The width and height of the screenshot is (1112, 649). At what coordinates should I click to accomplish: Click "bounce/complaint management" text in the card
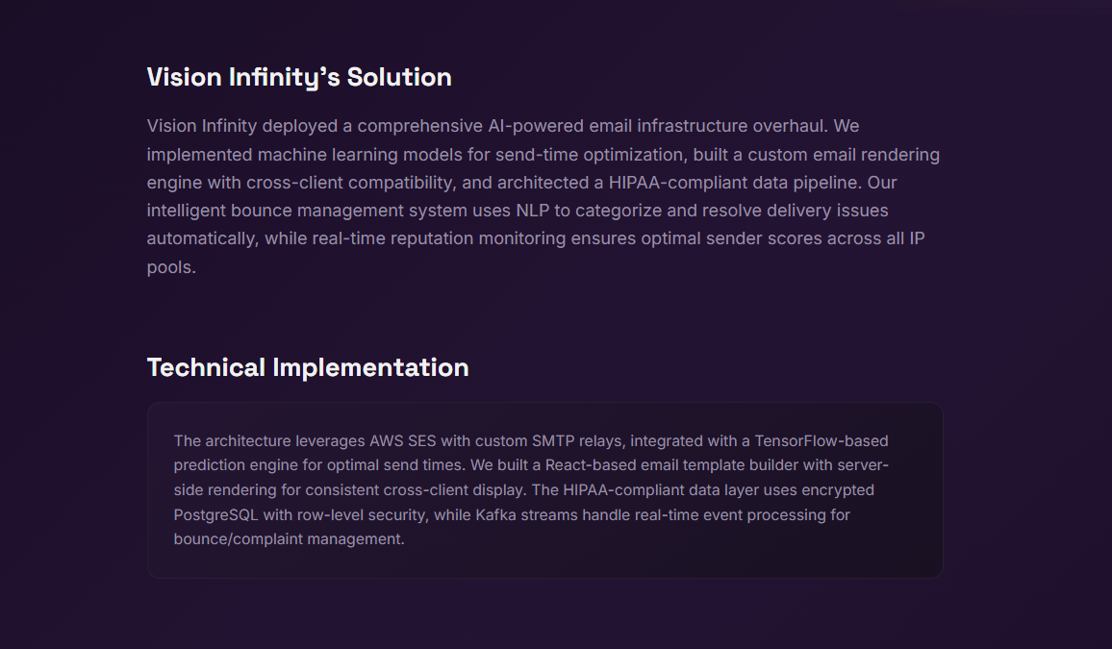pos(288,539)
